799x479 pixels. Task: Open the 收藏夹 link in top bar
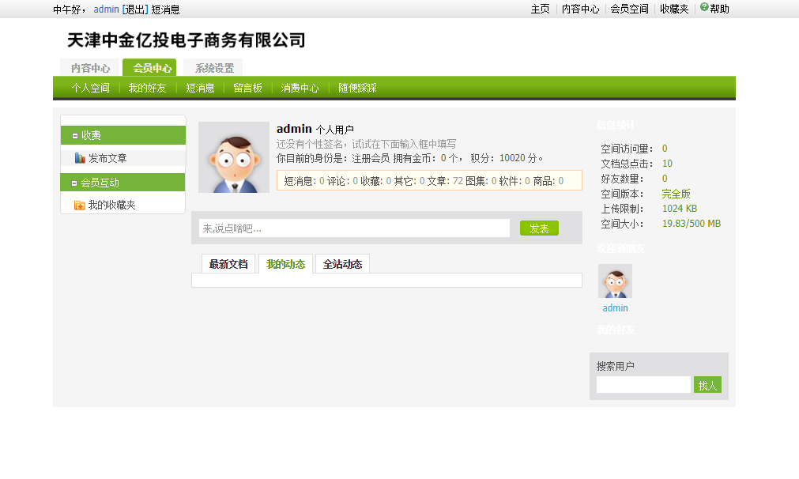coord(674,9)
